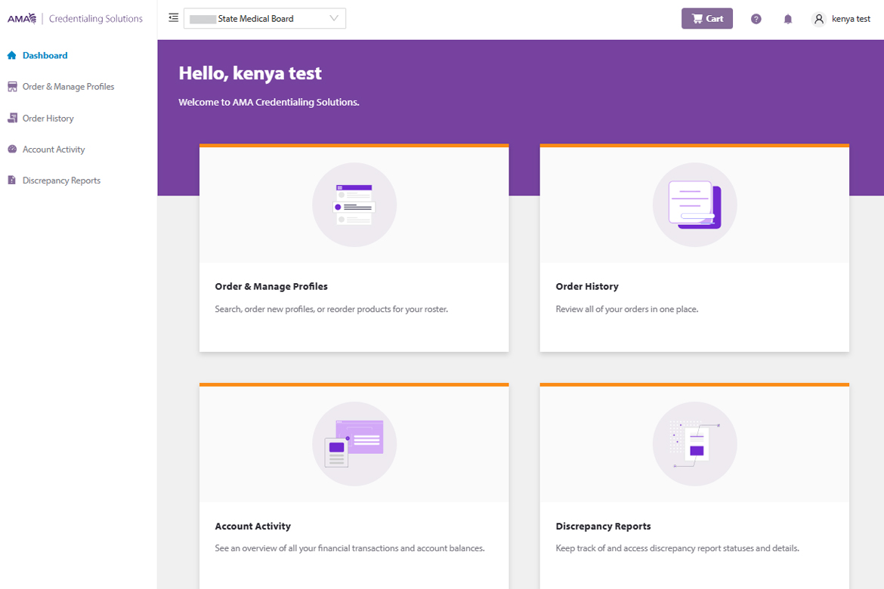884x589 pixels.
Task: Click the Account Activity sidebar icon
Action: (12, 150)
